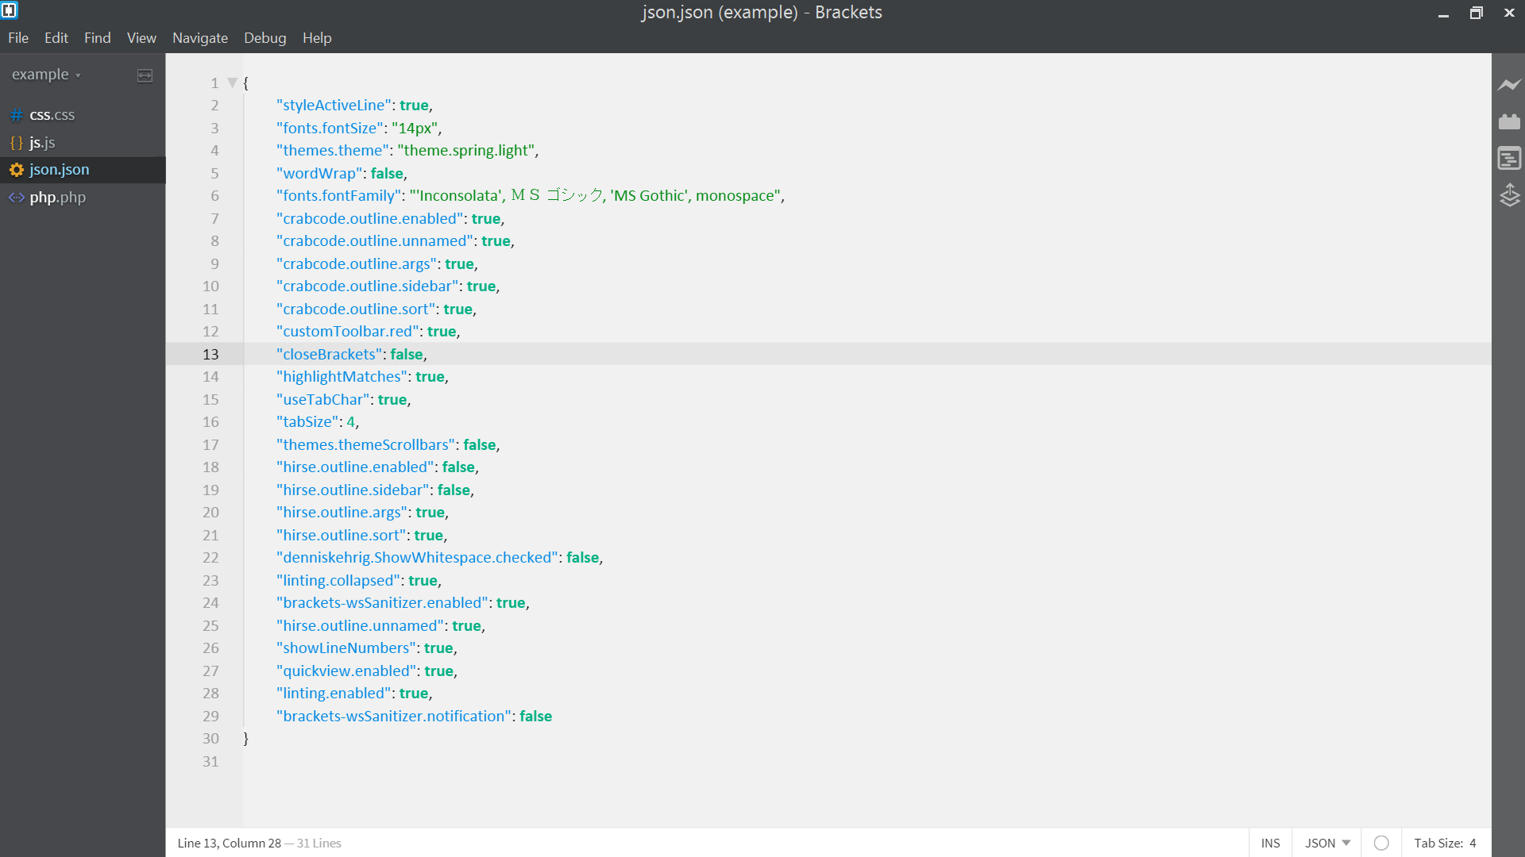Open the Extension Manager brick icon

point(1511,121)
